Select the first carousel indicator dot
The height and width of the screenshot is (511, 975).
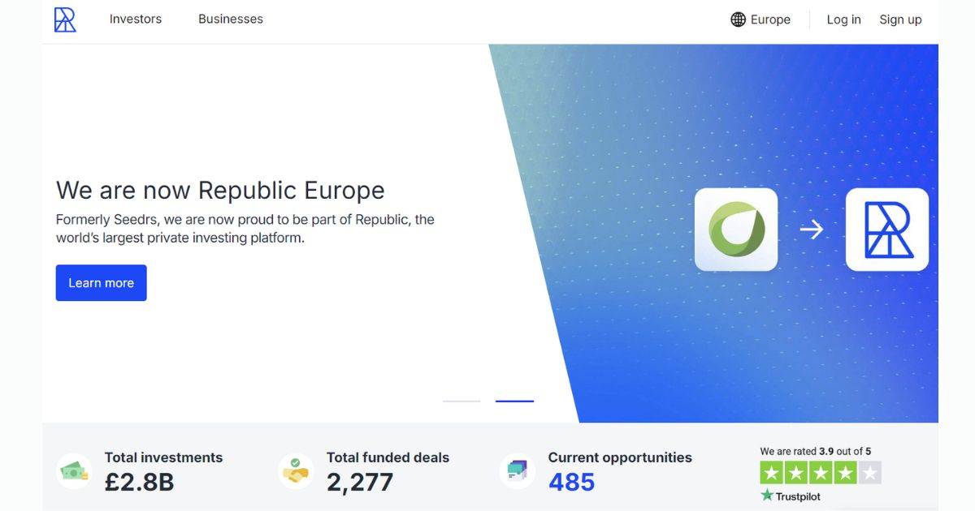pyautogui.click(x=461, y=400)
